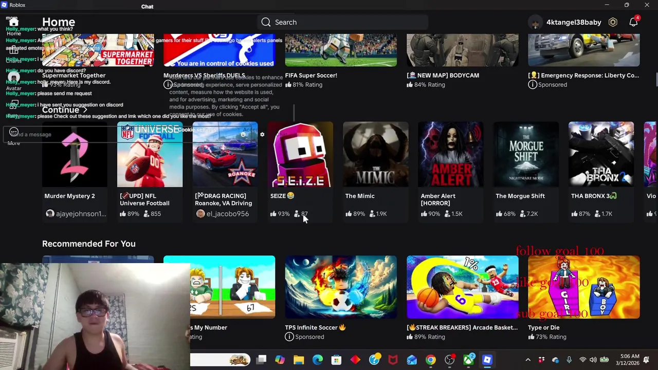Open the Party sidebar icon
658x370 pixels.
coord(14,104)
